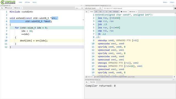The width and height of the screenshot is (176, 99).
Task: Close the x86-64 gcc compiler tab
Action: [x=110, y=5]
